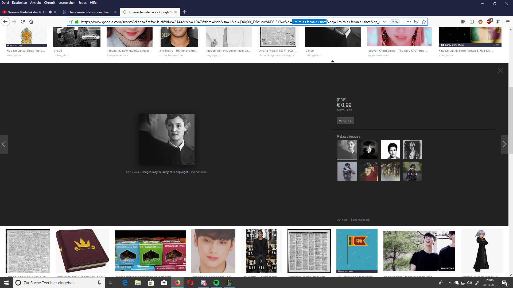Open Windows notification center icon

pos(505,283)
